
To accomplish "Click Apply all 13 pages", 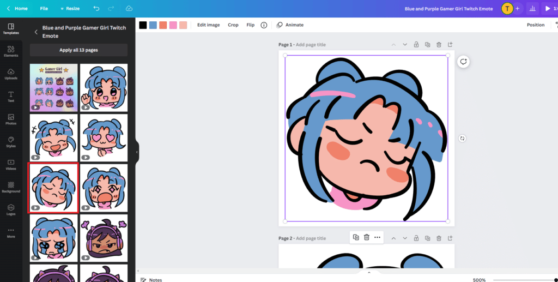I will pyautogui.click(x=78, y=50).
